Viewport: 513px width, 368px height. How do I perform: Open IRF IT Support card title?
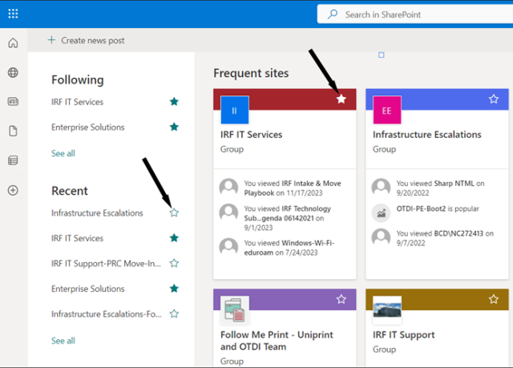tap(404, 334)
